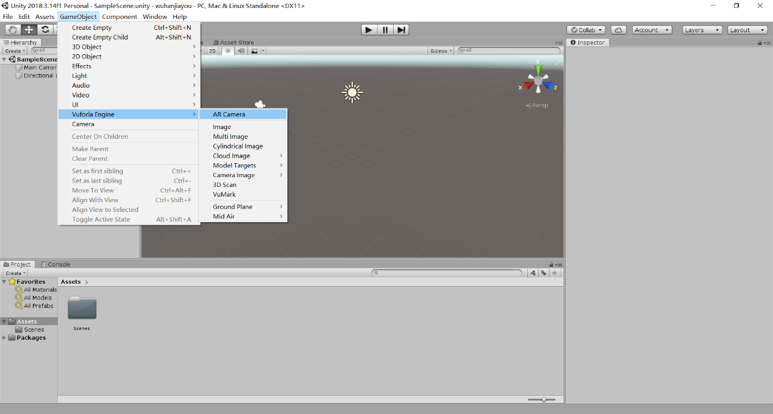This screenshot has height=414, width=773.
Task: Expand the Packages folder in Project
Action: 5,338
